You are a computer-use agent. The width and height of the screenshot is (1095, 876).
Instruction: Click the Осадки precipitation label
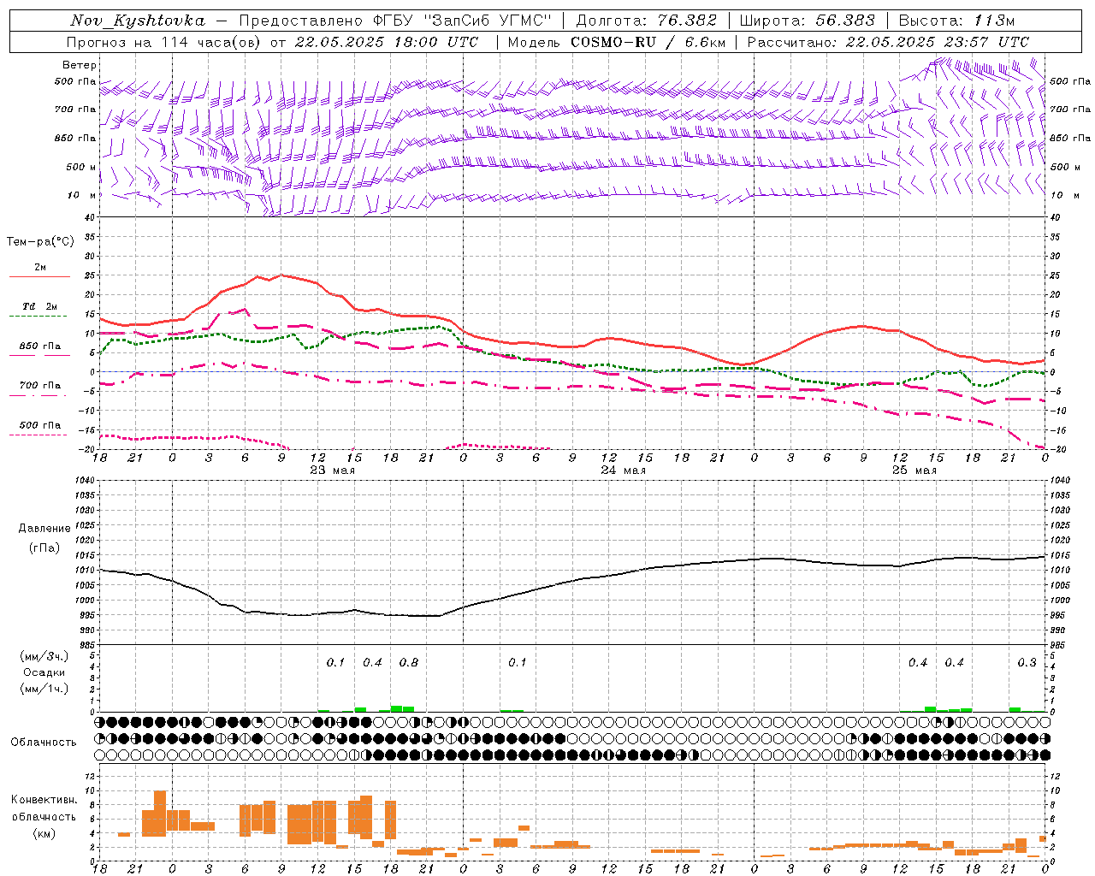pyautogui.click(x=44, y=672)
